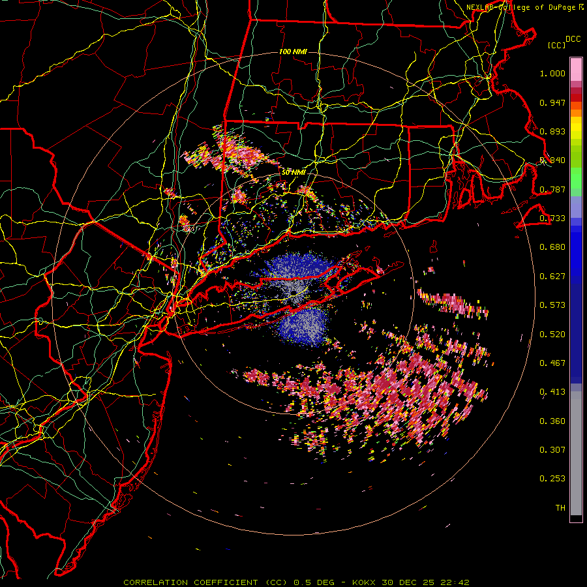This screenshot has height=587, width=587.
Task: Select the 0.307 scale value
Action: (552, 450)
